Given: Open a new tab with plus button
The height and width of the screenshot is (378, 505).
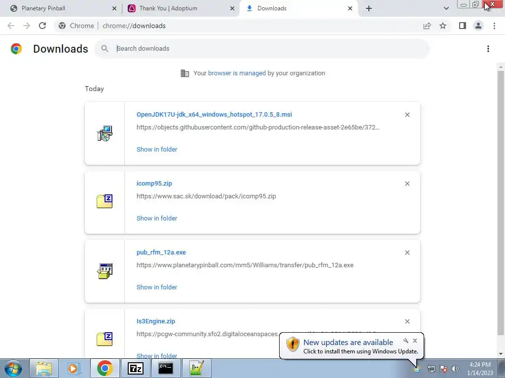Looking at the screenshot, I should tap(369, 8).
